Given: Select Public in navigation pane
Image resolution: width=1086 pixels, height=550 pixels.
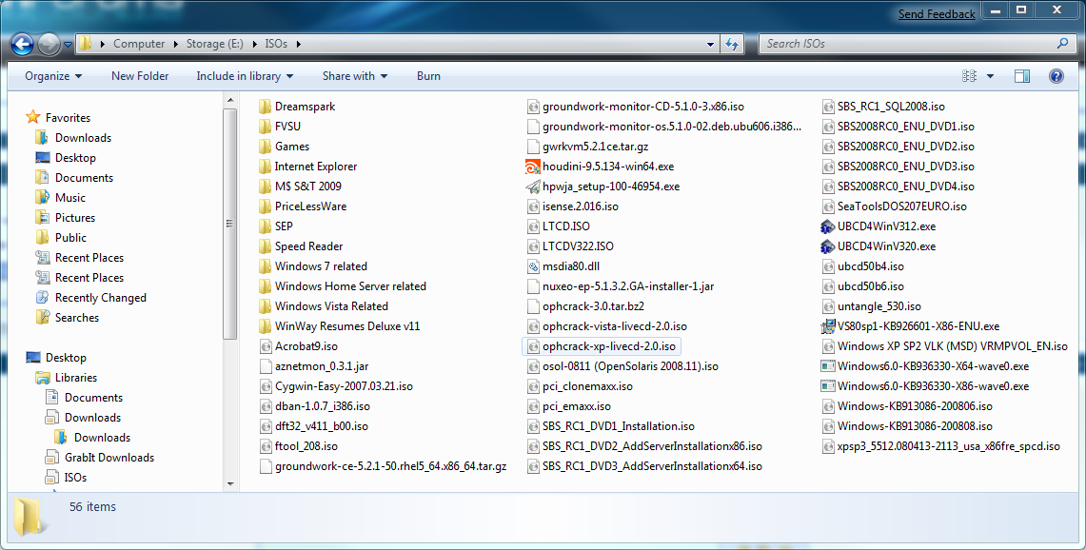Looking at the screenshot, I should pos(70,238).
